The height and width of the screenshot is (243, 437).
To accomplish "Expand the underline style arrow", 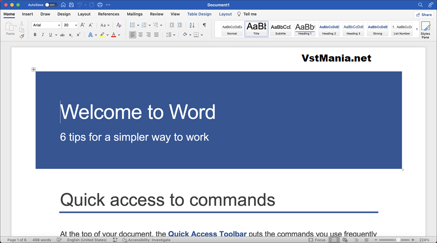I will point(56,35).
